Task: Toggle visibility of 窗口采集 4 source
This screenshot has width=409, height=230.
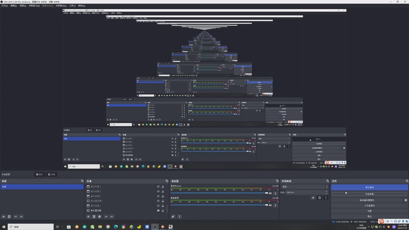Action: click(x=158, y=191)
